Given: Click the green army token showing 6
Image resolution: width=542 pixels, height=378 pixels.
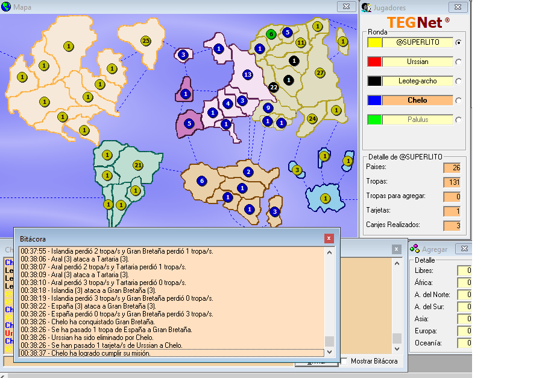Looking at the screenshot, I should 271,34.
